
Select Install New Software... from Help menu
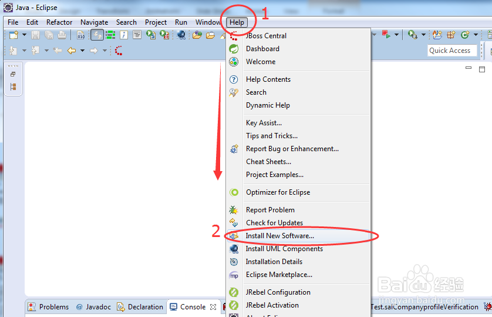[x=298, y=236]
